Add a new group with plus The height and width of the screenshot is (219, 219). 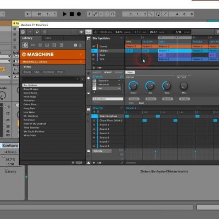(94, 64)
